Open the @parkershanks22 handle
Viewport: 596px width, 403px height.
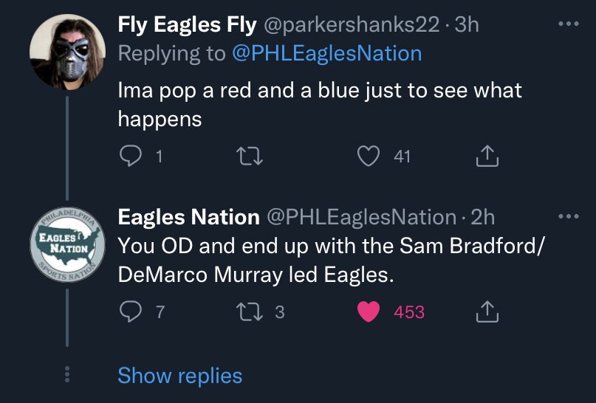351,24
